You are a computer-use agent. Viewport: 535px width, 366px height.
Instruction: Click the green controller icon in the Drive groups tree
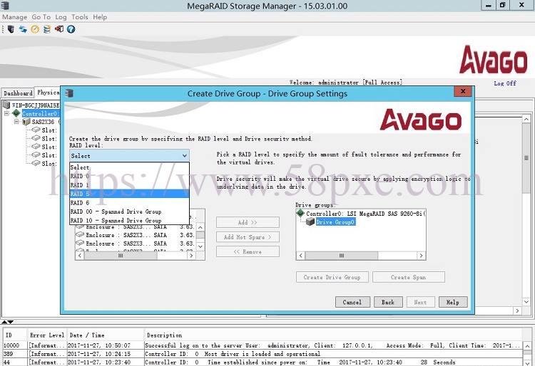click(300, 213)
